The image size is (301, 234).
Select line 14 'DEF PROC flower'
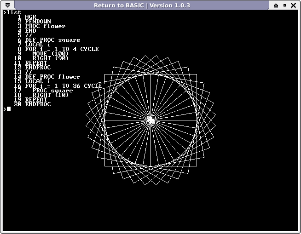pyautogui.click(x=47, y=77)
